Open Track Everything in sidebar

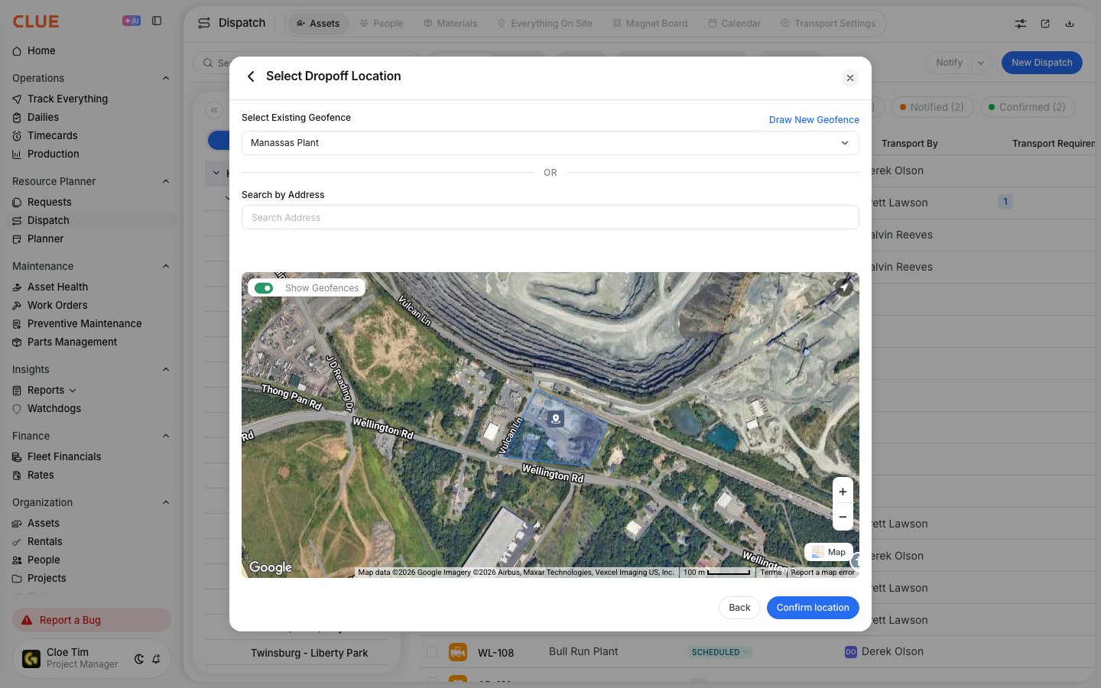67,99
